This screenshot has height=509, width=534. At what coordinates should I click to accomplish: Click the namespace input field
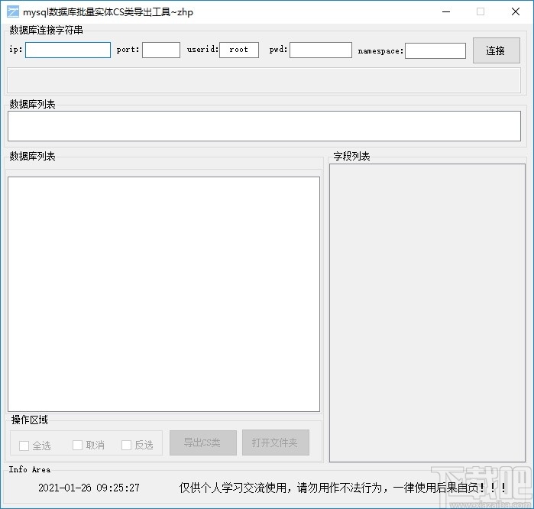(x=435, y=50)
